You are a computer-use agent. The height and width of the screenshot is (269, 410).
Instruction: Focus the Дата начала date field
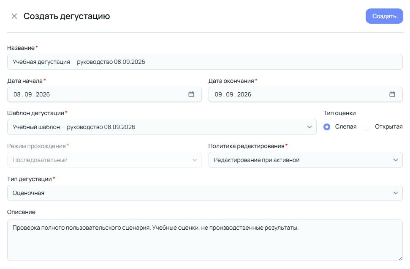coord(104,94)
